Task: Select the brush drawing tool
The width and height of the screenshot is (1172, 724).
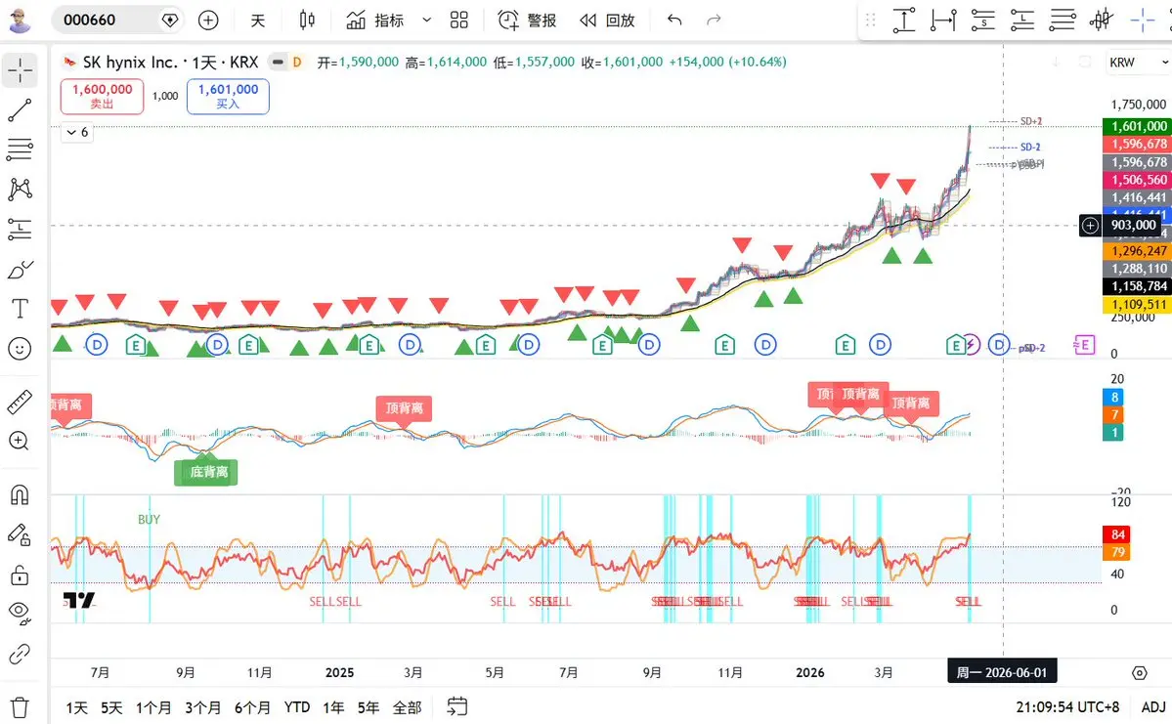Action: pyautogui.click(x=21, y=269)
